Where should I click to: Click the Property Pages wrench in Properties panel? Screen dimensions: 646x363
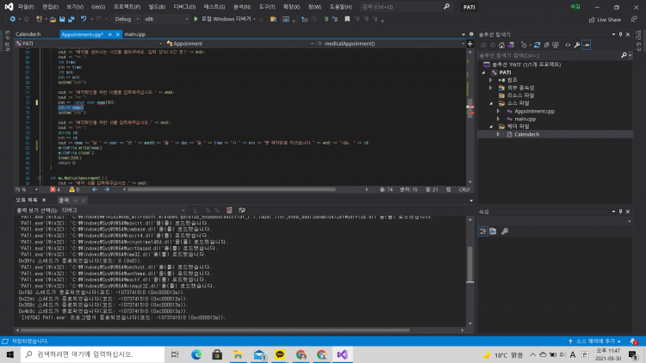click(x=505, y=231)
